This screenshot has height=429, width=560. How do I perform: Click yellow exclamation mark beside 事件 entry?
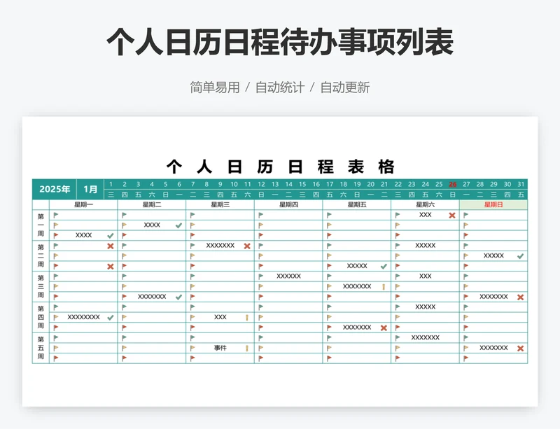click(x=247, y=349)
